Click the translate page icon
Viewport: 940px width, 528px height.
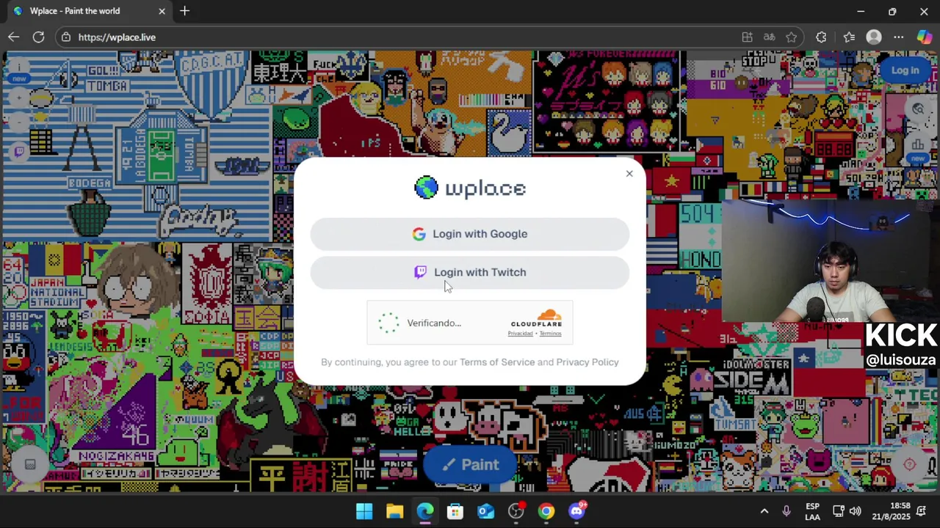click(769, 37)
